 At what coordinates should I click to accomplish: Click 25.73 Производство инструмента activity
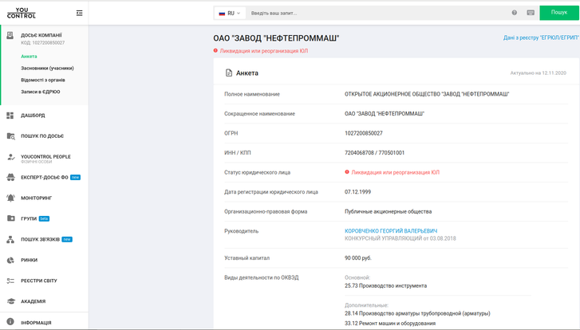tap(386, 285)
